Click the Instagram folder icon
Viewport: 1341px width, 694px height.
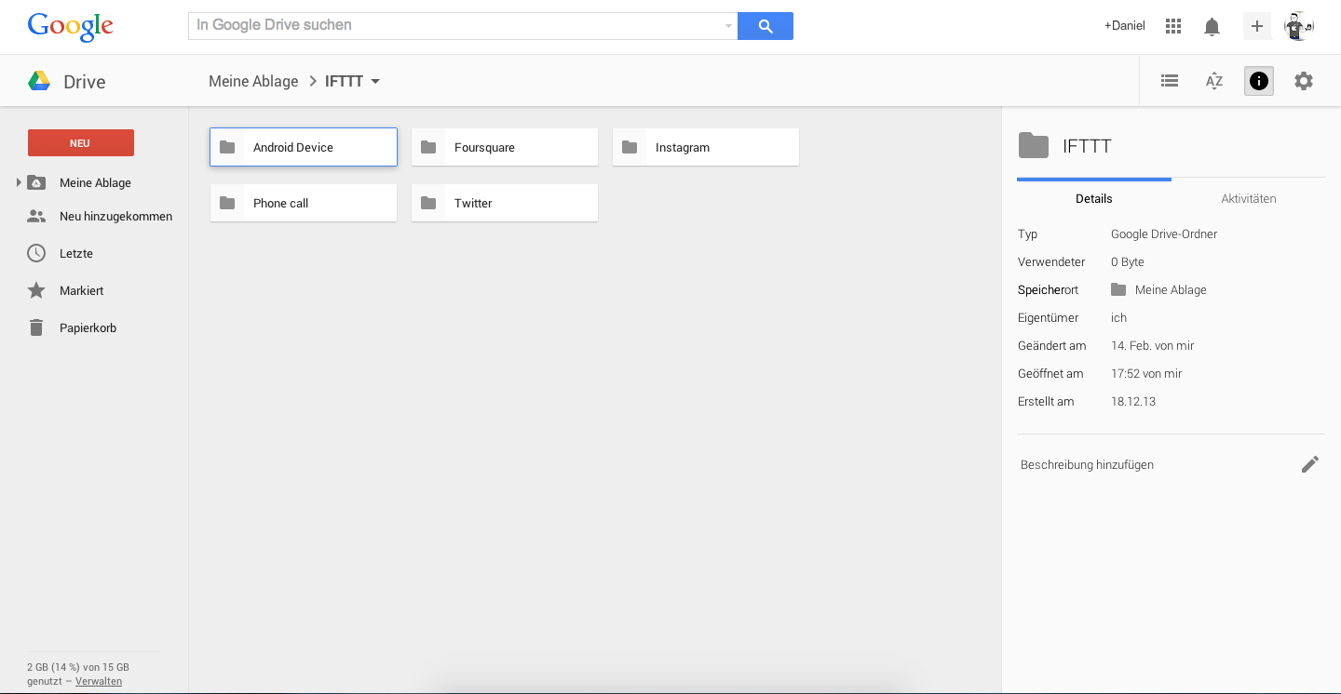tap(630, 147)
